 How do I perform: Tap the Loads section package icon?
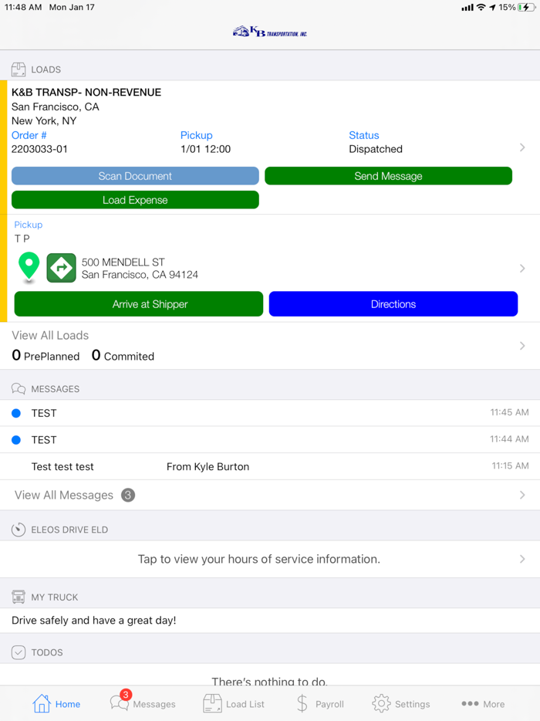tap(17, 69)
